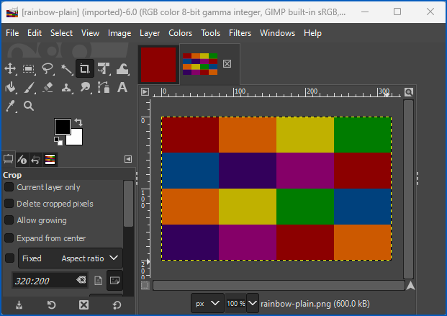
Task: Select the Move tool
Action: click(x=10, y=69)
